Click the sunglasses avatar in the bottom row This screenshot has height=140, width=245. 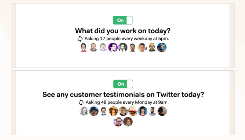(x=118, y=122)
